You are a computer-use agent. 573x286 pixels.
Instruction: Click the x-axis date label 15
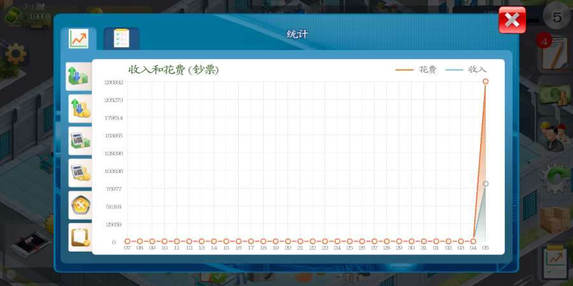pyautogui.click(x=226, y=248)
